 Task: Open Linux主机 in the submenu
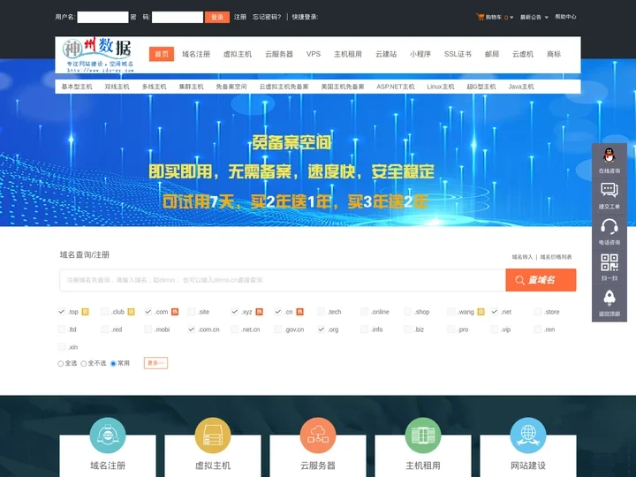tap(441, 87)
